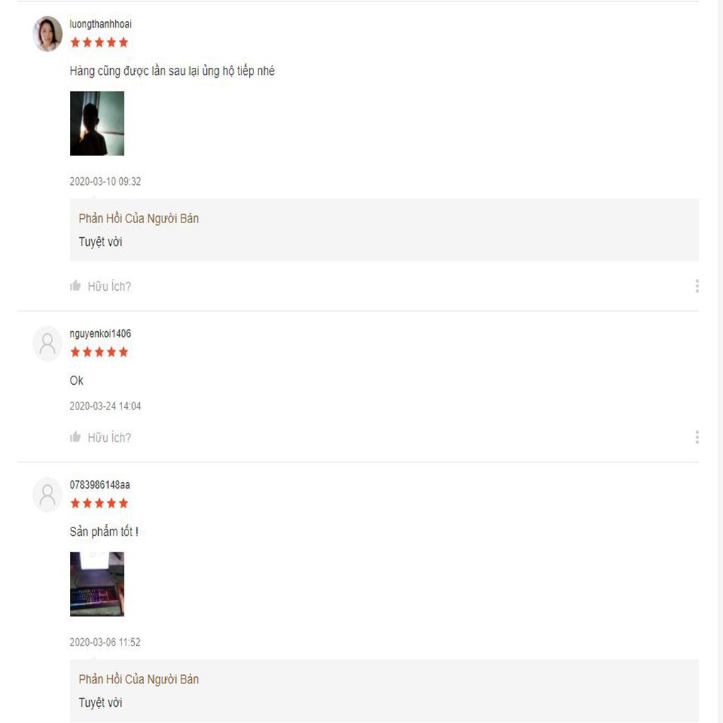Click the five-star rating of luongthanhhoai

click(x=99, y=43)
